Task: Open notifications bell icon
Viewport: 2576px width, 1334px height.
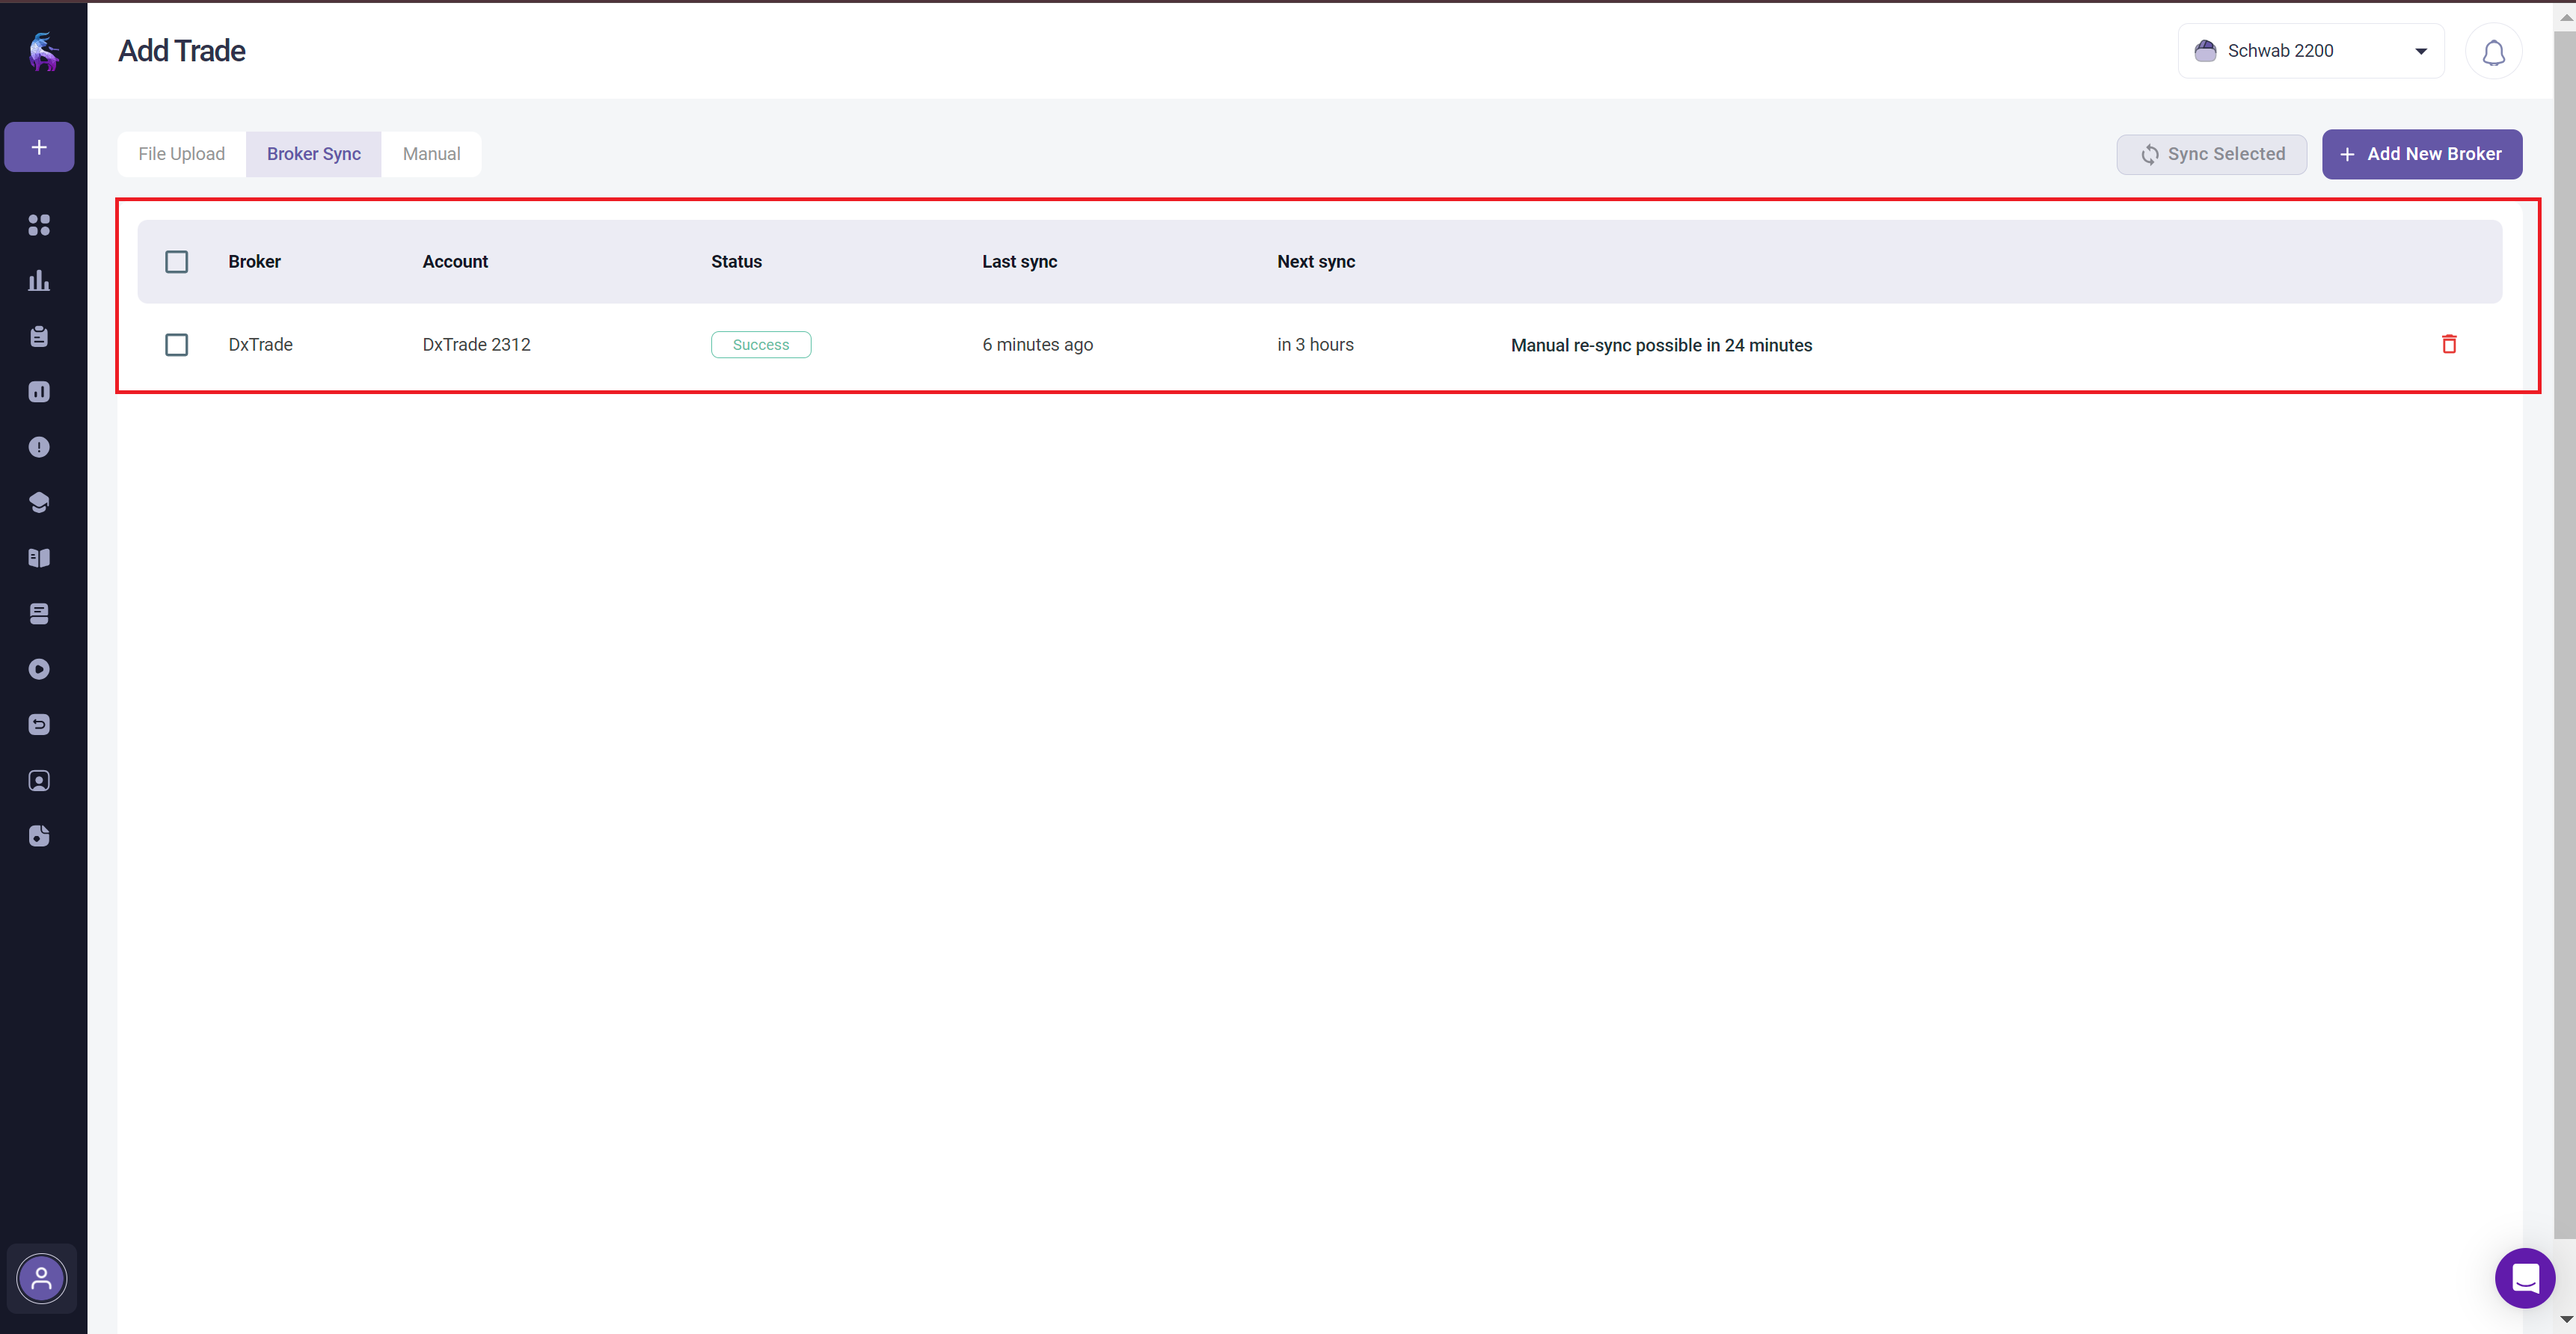Action: (2493, 52)
